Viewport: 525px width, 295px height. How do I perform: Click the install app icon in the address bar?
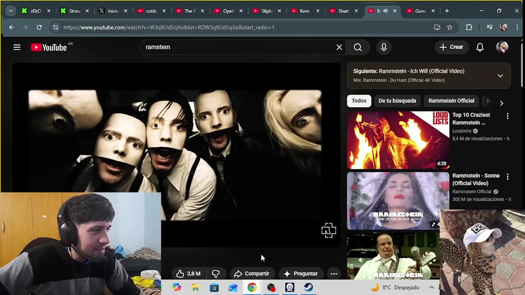coord(437,27)
